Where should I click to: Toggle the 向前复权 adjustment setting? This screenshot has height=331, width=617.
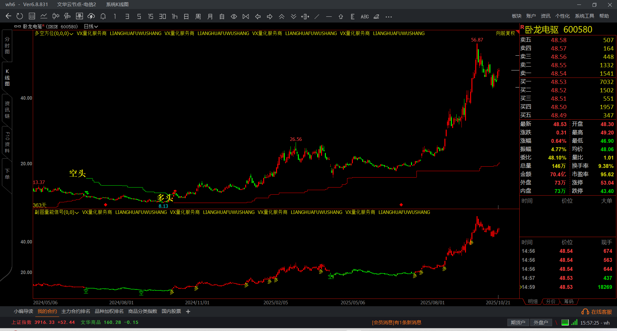505,33
